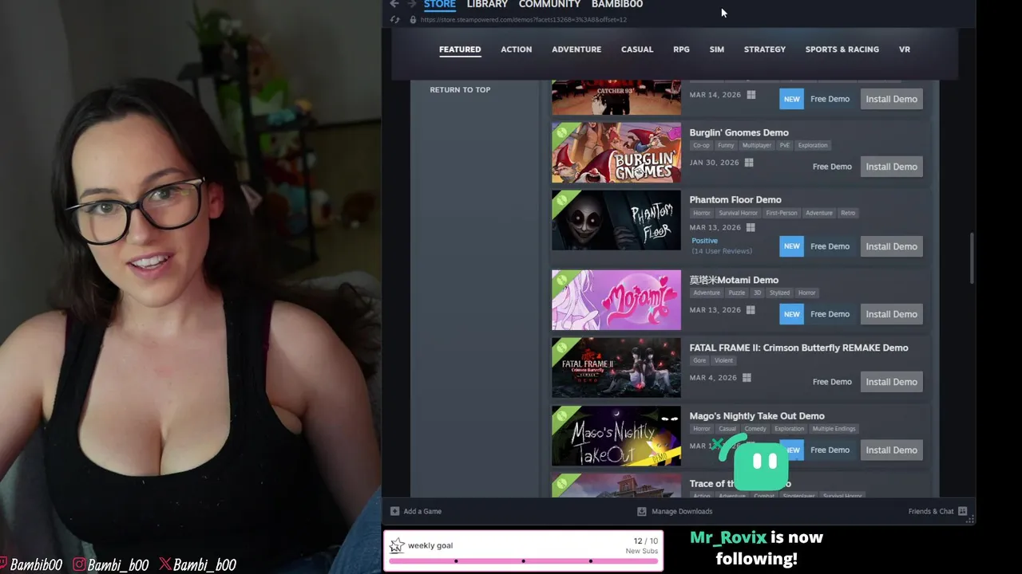The width and height of the screenshot is (1022, 574).
Task: Click the Gore tag on FATAL FRAME II
Action: click(699, 360)
